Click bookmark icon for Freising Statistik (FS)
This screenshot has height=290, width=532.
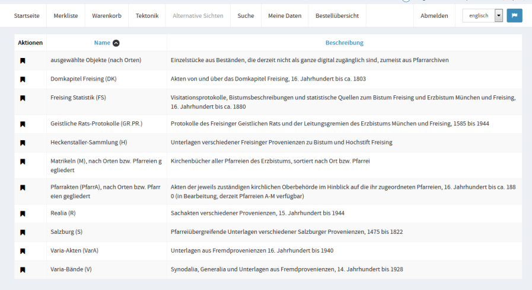coord(23,98)
